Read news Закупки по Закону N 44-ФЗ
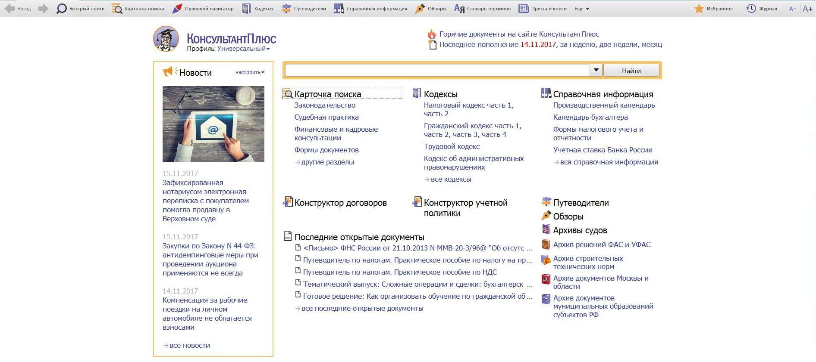The height and width of the screenshot is (362, 816). pos(210,259)
